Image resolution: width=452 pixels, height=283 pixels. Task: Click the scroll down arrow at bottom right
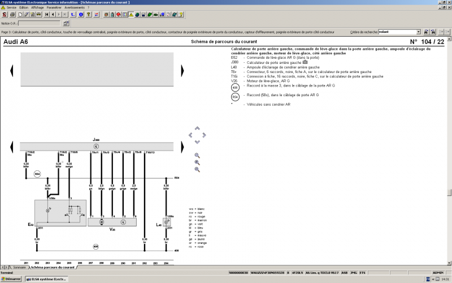point(449,263)
